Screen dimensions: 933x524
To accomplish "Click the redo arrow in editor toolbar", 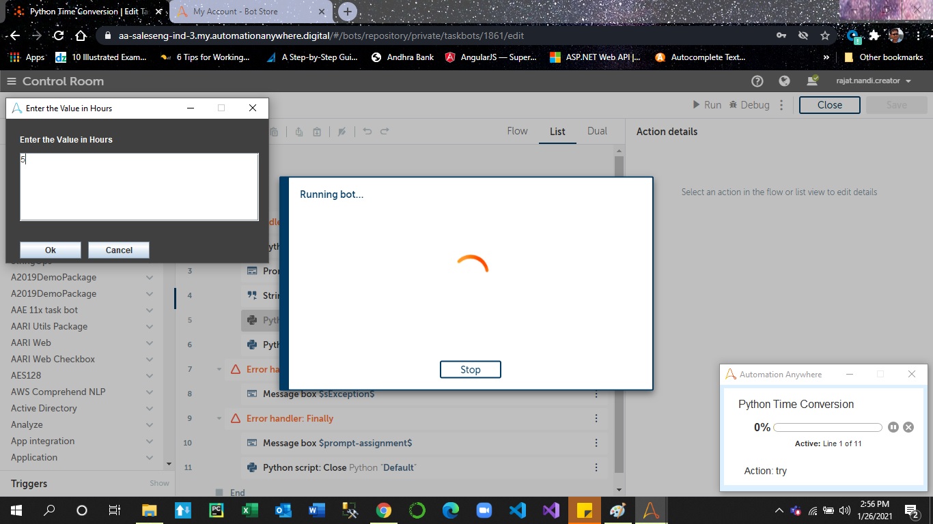I will click(385, 132).
